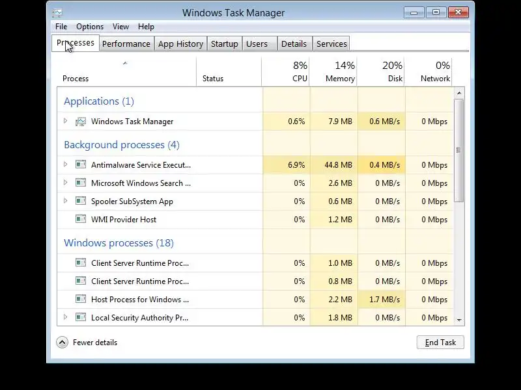Screen dimensions: 521x390
Task: Click the 6.9% CPU value
Action: [296, 165]
